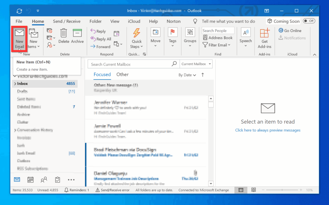Open Calendar view from bottom navigation
Screen dimensions: 329x205
coord(31,180)
